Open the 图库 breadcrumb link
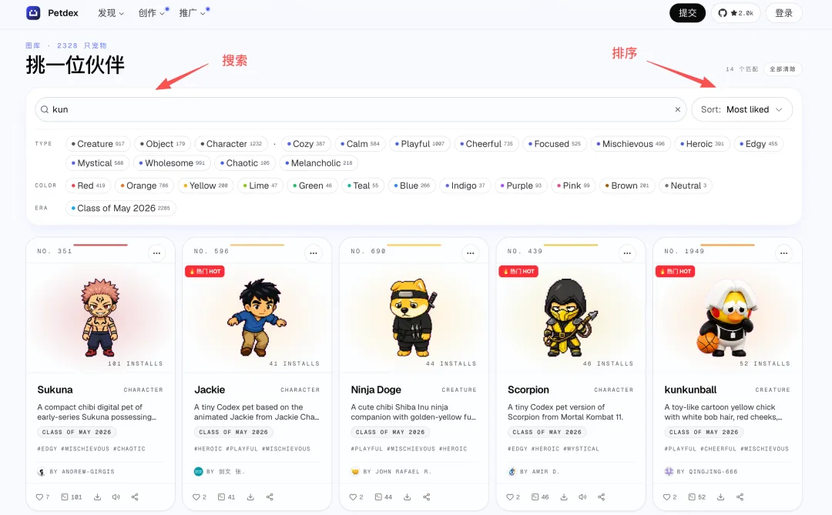 [x=33, y=45]
